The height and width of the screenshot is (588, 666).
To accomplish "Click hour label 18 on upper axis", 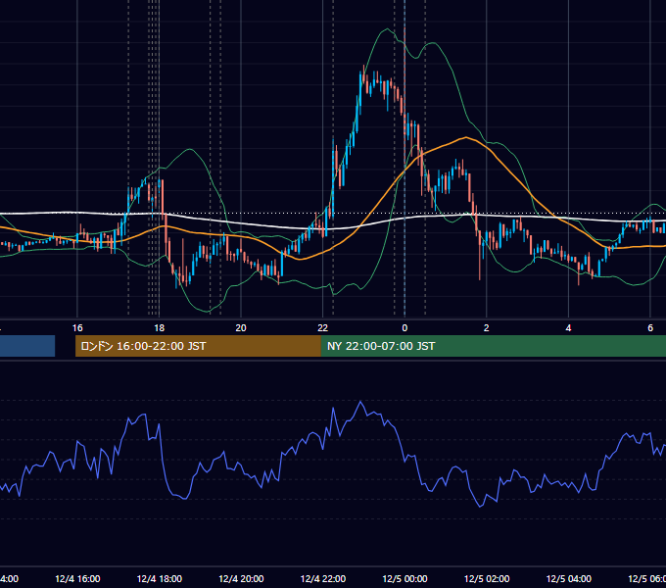I will 160,328.
